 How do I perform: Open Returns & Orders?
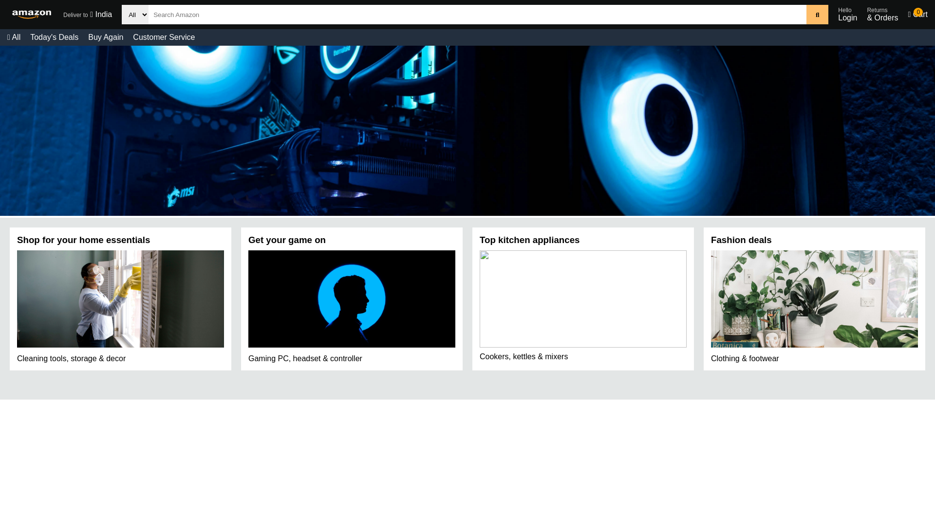coord(882,15)
